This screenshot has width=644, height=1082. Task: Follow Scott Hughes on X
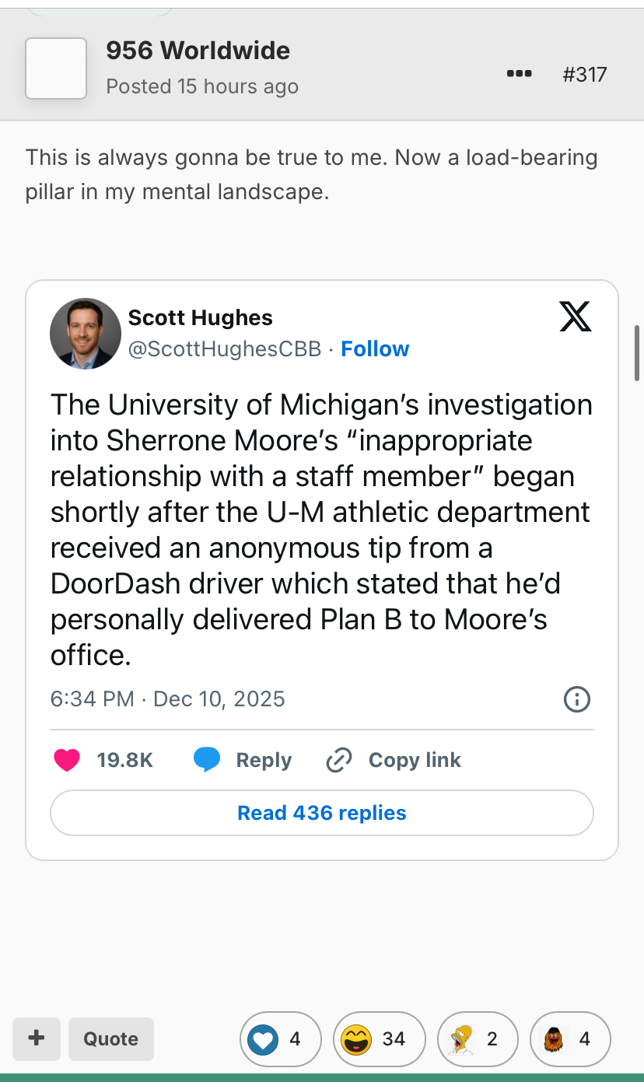point(375,349)
